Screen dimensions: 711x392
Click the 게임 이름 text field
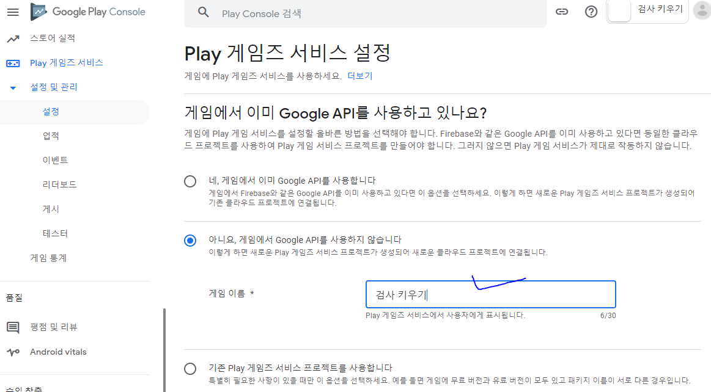coord(491,295)
